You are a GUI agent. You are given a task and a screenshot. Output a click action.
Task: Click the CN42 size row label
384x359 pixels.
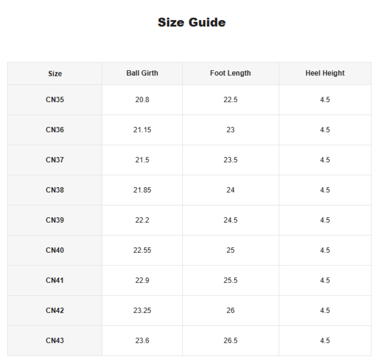point(55,310)
